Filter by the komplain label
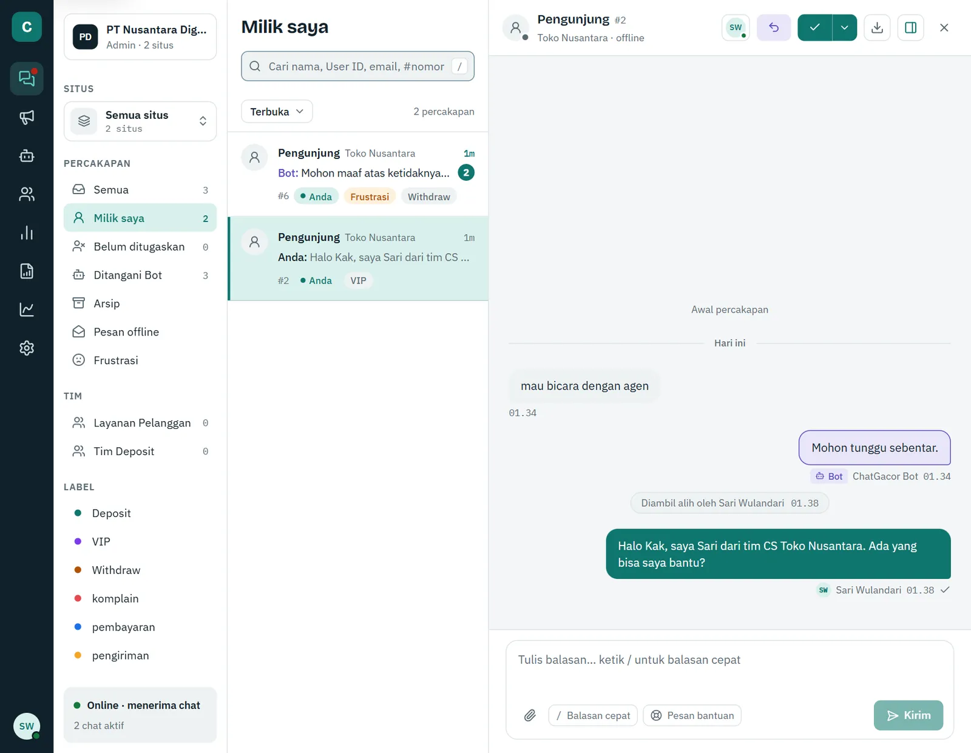 pyautogui.click(x=140, y=599)
